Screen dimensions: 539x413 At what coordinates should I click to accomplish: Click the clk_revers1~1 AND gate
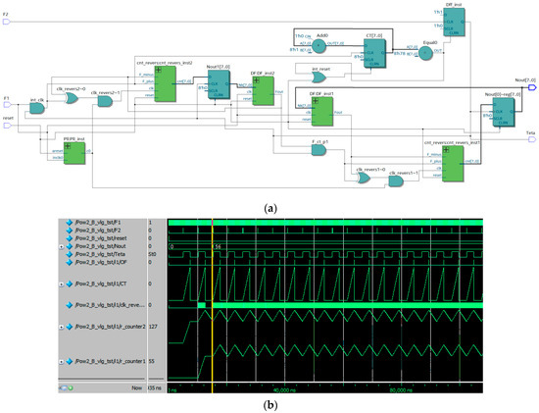tap(396, 181)
